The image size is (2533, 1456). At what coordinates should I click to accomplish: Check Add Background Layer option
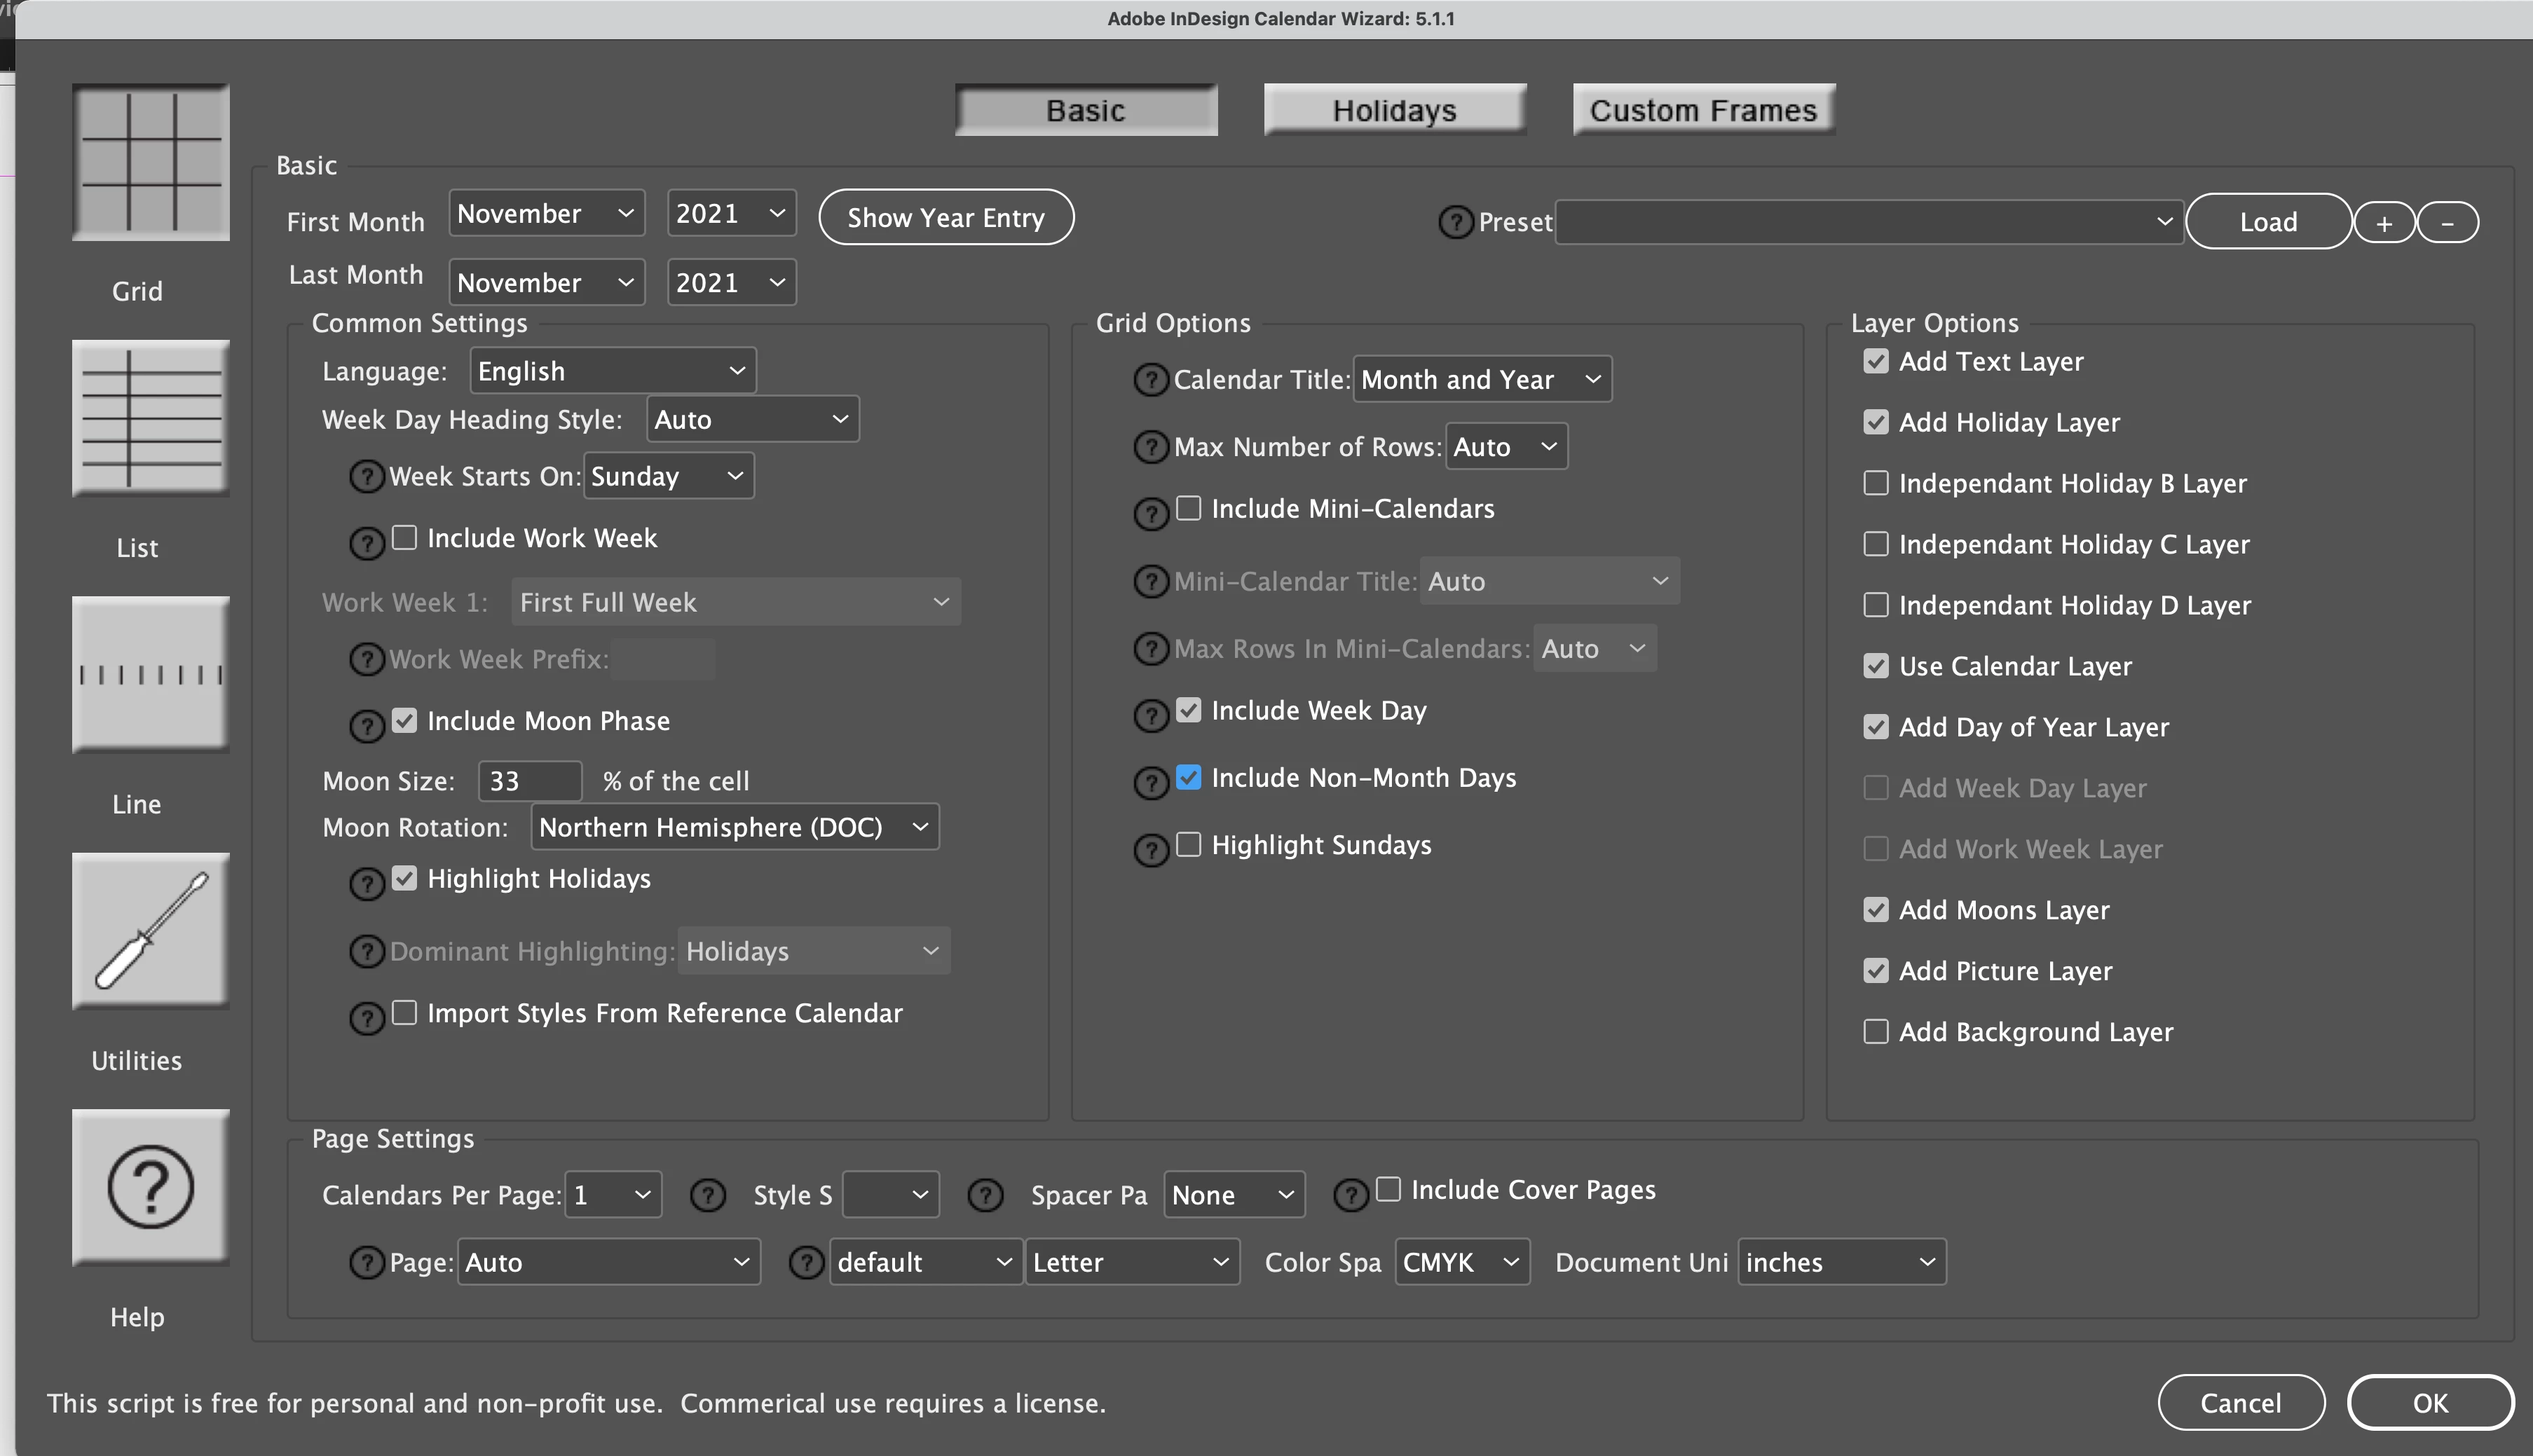tap(1876, 1031)
